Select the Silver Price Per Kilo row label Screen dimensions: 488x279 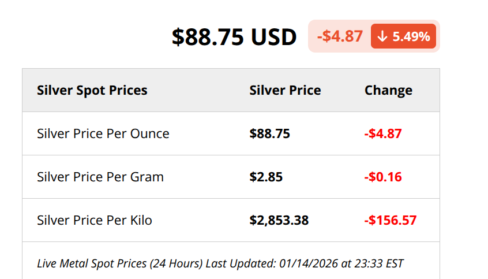(95, 220)
